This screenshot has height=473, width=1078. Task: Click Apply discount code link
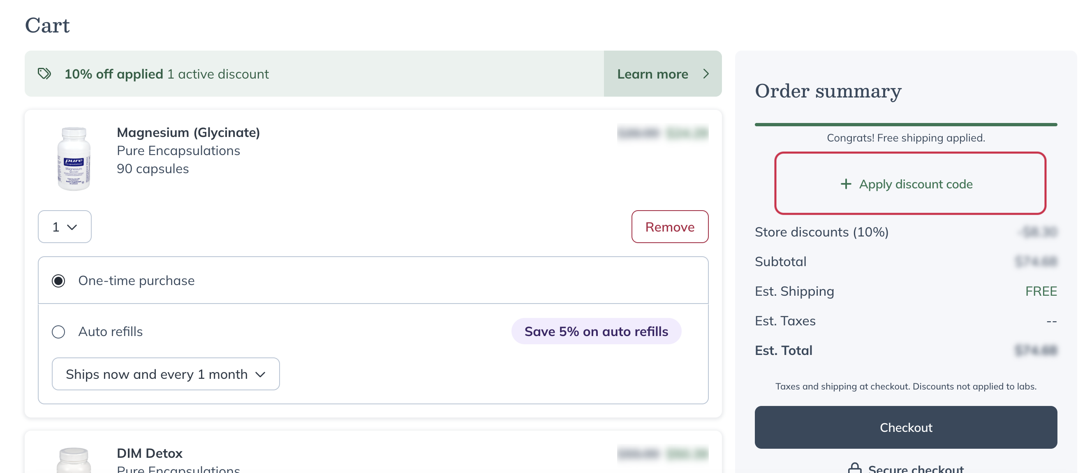(x=915, y=184)
